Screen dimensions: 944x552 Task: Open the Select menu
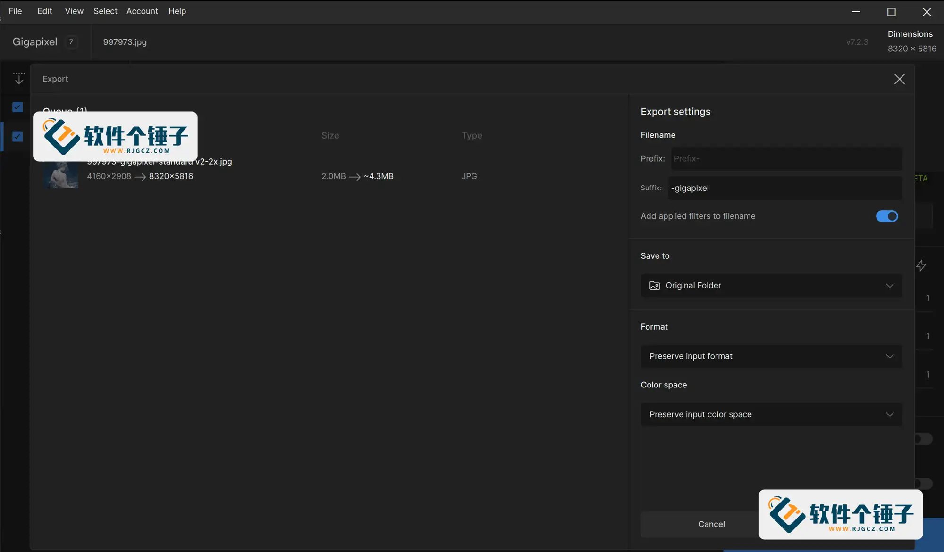pos(105,11)
